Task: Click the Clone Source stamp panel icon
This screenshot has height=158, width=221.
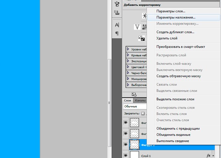Action: pos(117,13)
